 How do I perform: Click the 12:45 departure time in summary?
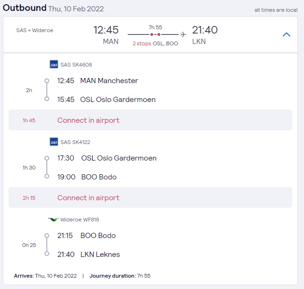(x=106, y=30)
